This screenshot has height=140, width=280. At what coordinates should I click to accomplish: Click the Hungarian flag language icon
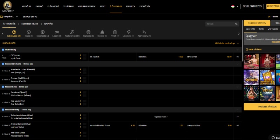click(233, 6)
